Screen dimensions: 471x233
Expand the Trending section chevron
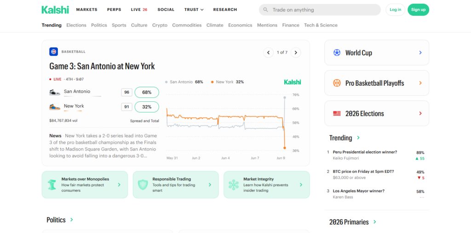[358, 138]
